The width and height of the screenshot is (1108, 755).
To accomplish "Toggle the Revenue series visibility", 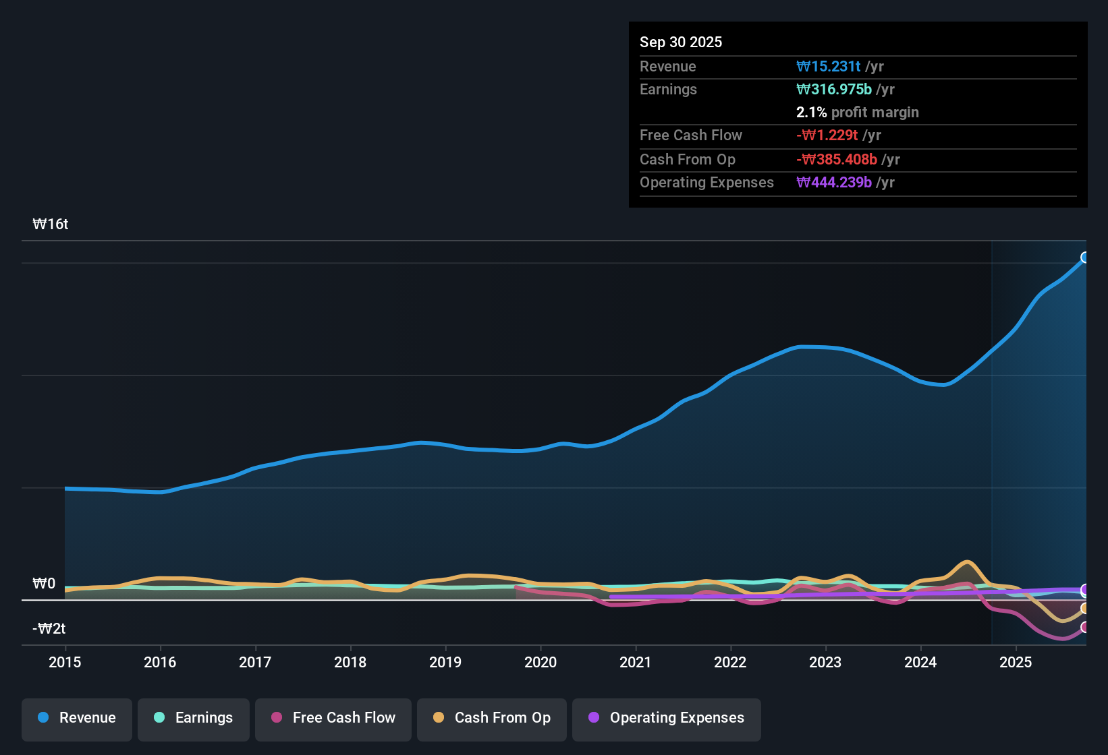I will [x=76, y=719].
